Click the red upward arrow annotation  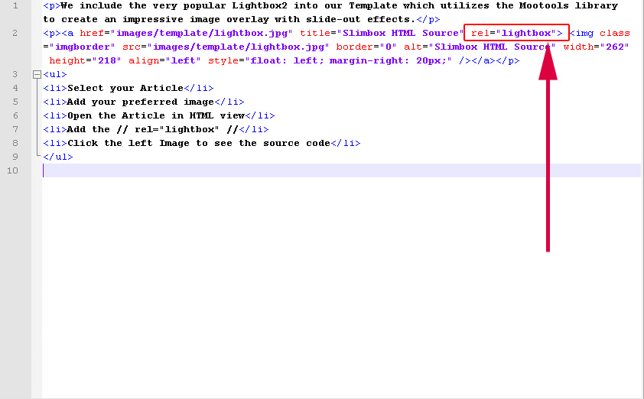(548, 153)
